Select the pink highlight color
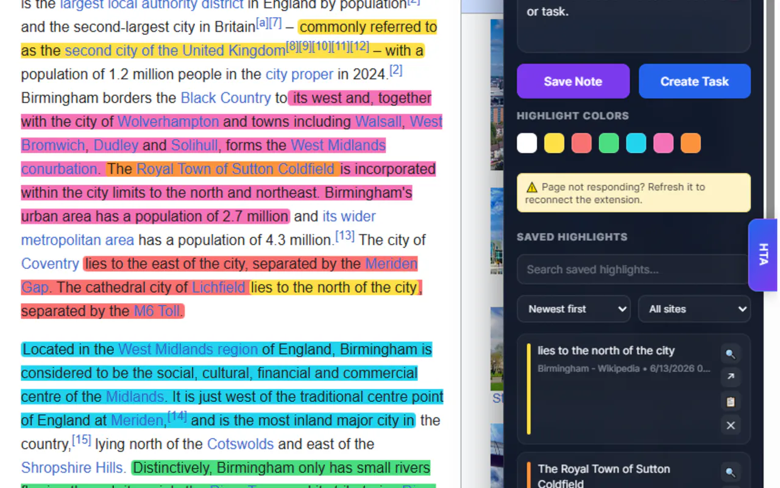The width and height of the screenshot is (780, 488). 663,143
